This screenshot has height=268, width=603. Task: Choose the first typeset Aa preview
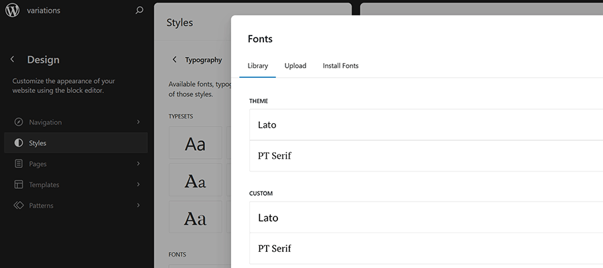[x=195, y=144]
